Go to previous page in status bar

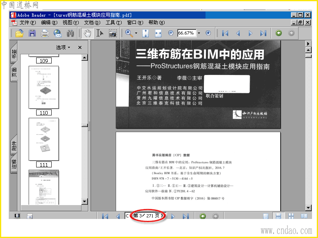tap(118, 216)
